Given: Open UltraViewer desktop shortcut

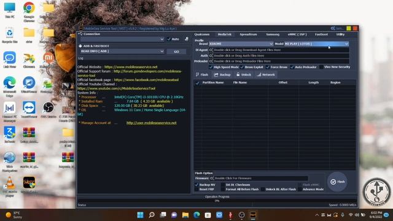Looking at the screenshot, I should pyautogui.click(x=29, y=85).
